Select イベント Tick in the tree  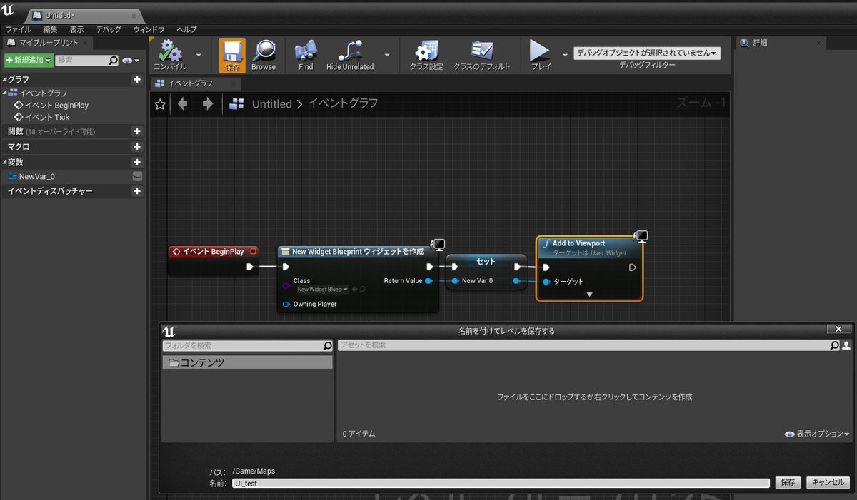pyautogui.click(x=42, y=117)
